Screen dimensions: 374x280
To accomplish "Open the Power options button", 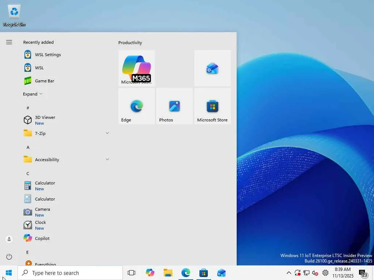I will (x=9, y=257).
